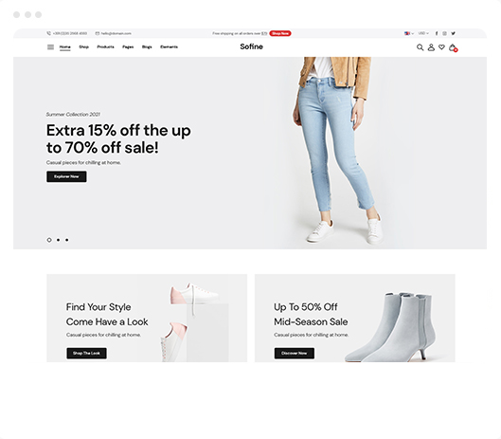Open the wishlist heart icon
This screenshot has width=501, height=439.
(x=441, y=47)
